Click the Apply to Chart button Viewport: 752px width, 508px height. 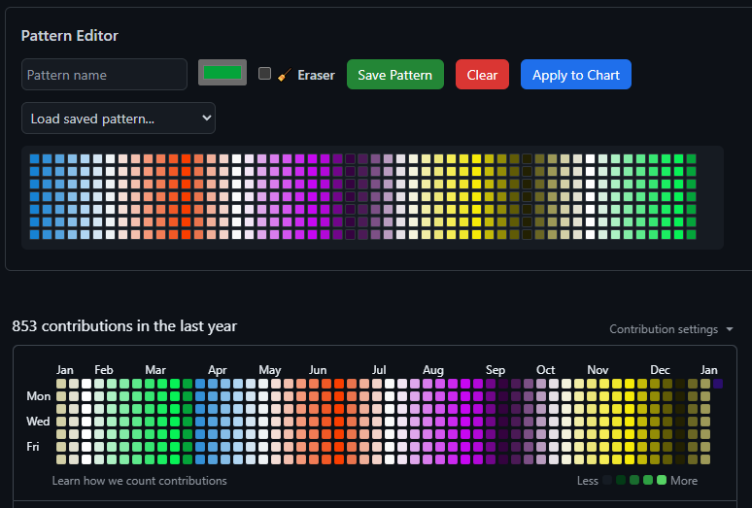(576, 75)
